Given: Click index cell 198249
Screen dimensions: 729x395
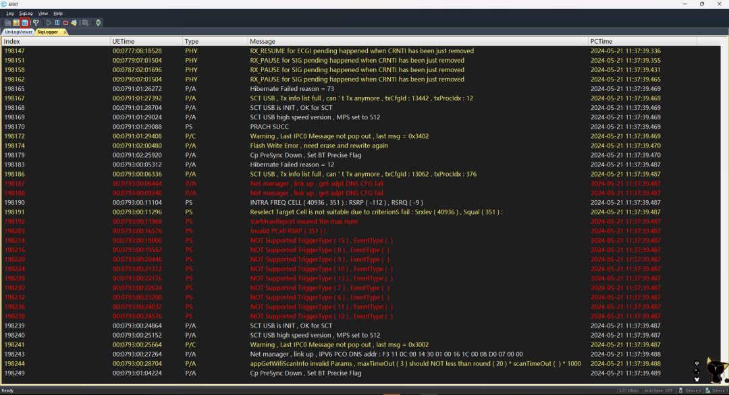Looking at the screenshot, I should click(14, 373).
